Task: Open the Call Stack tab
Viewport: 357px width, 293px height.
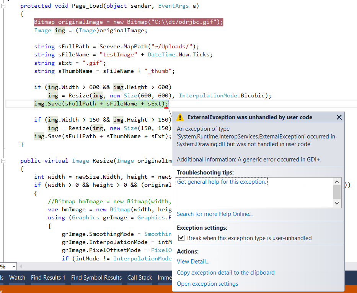Action: point(140,278)
